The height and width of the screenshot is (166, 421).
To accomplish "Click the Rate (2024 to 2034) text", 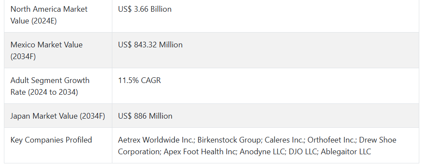I will (x=44, y=92).
